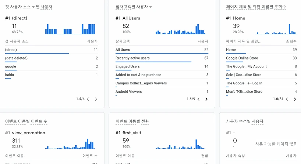301x164 pixels.
Task: Click the 별 사용자 title text
Action: pyautogui.click(x=44, y=7)
